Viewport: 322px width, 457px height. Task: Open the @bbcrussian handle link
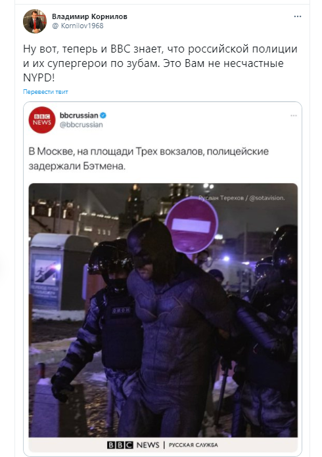(81, 125)
